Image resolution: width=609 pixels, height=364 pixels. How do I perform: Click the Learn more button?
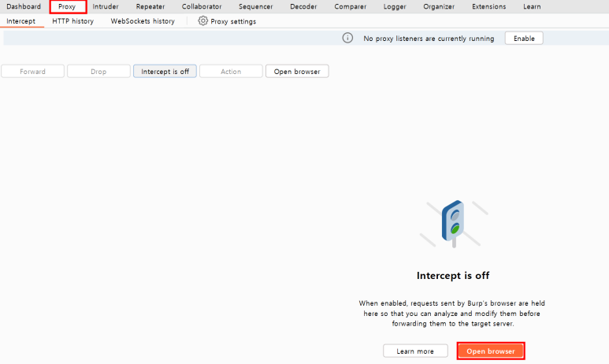(415, 351)
